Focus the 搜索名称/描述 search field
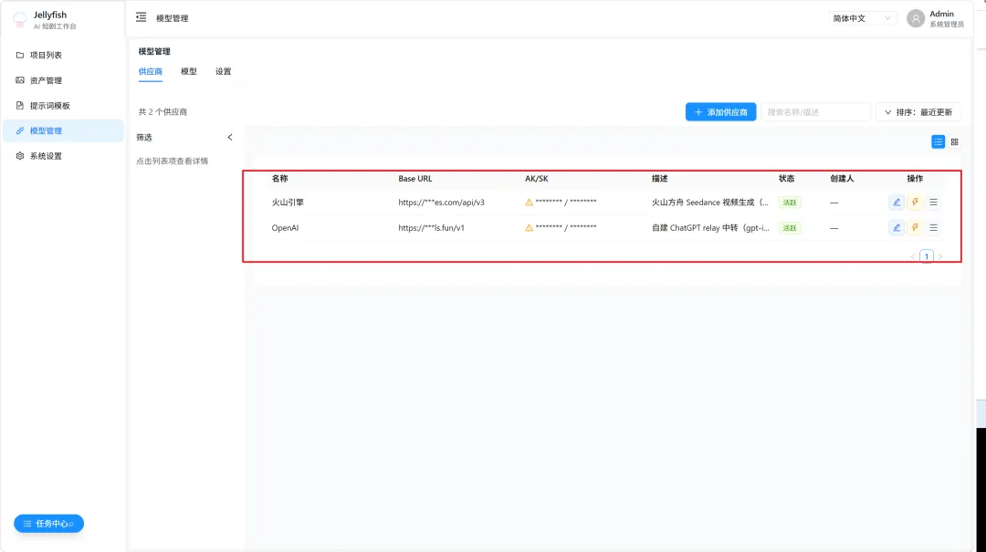 tap(815, 112)
